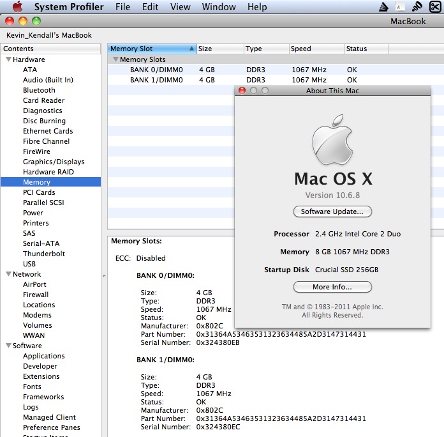
Task: Collapse the Software section triangle
Action: [x=8, y=346]
